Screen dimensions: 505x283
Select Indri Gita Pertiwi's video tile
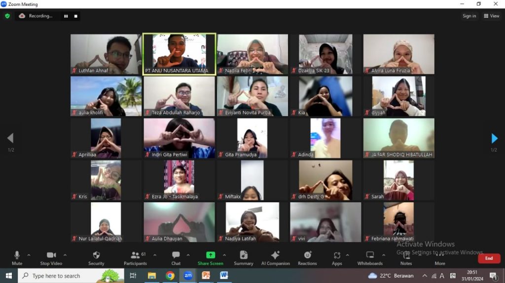[180, 138]
